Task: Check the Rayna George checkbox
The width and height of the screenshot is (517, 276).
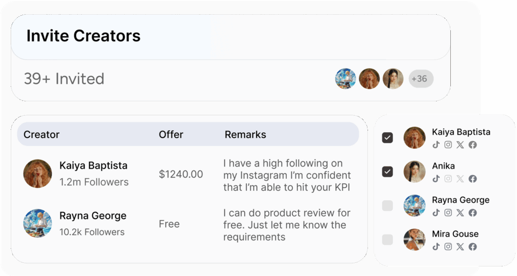Action: pyautogui.click(x=387, y=206)
